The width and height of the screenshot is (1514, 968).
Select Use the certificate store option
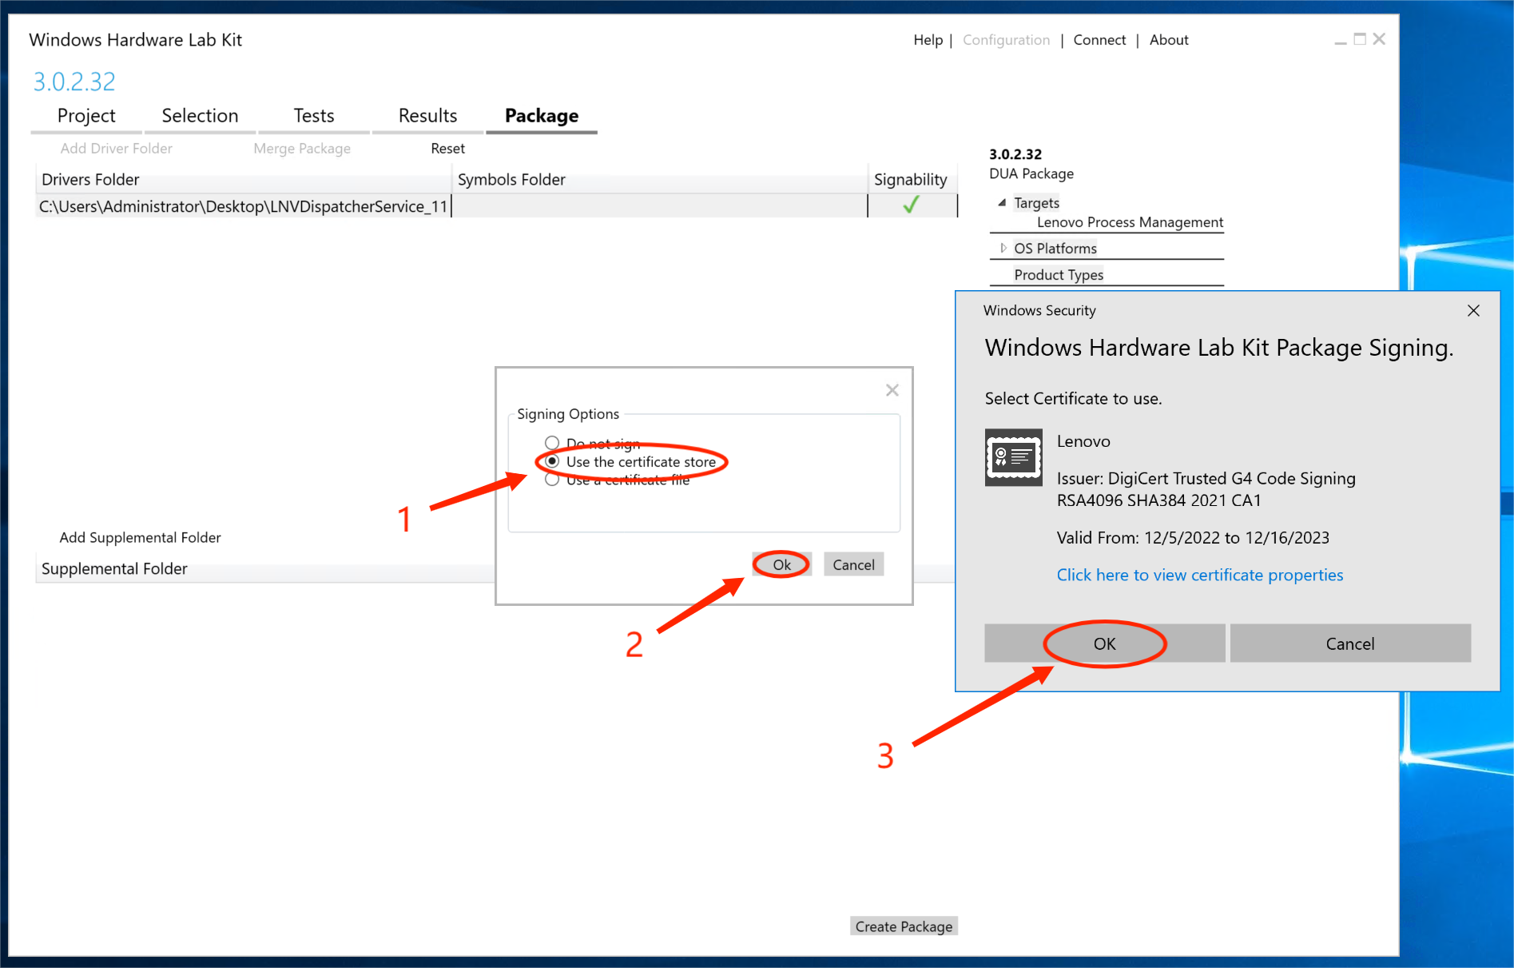click(552, 462)
